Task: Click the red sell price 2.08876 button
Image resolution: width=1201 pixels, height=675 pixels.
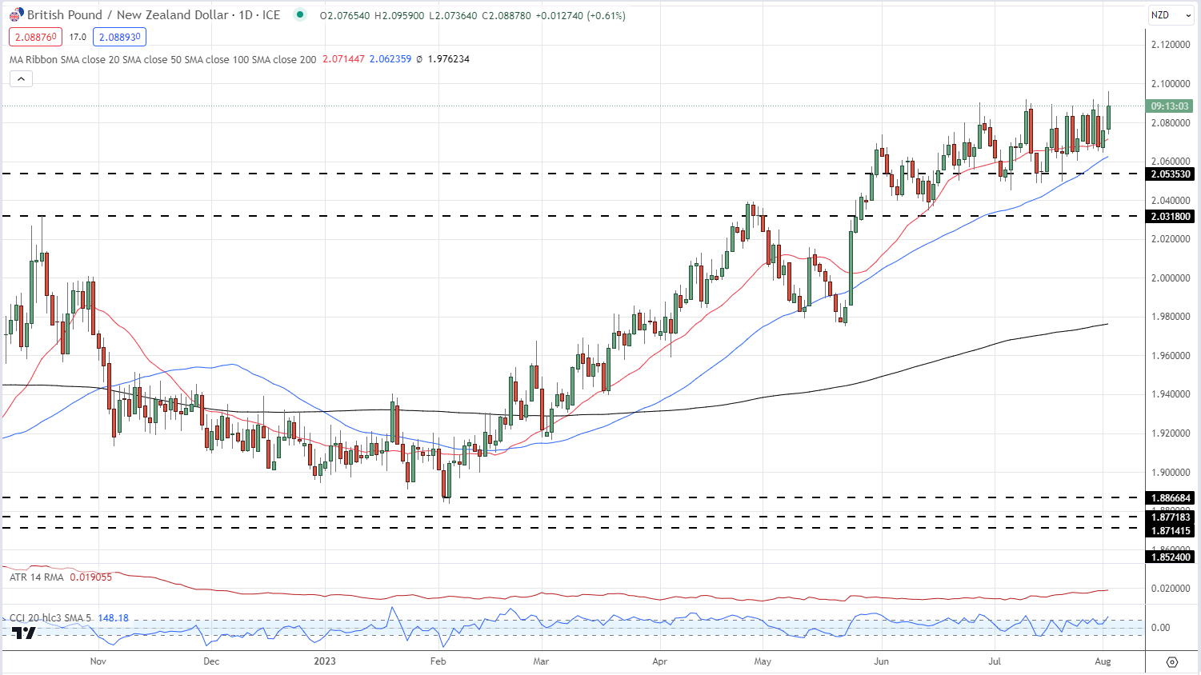Action: point(35,37)
